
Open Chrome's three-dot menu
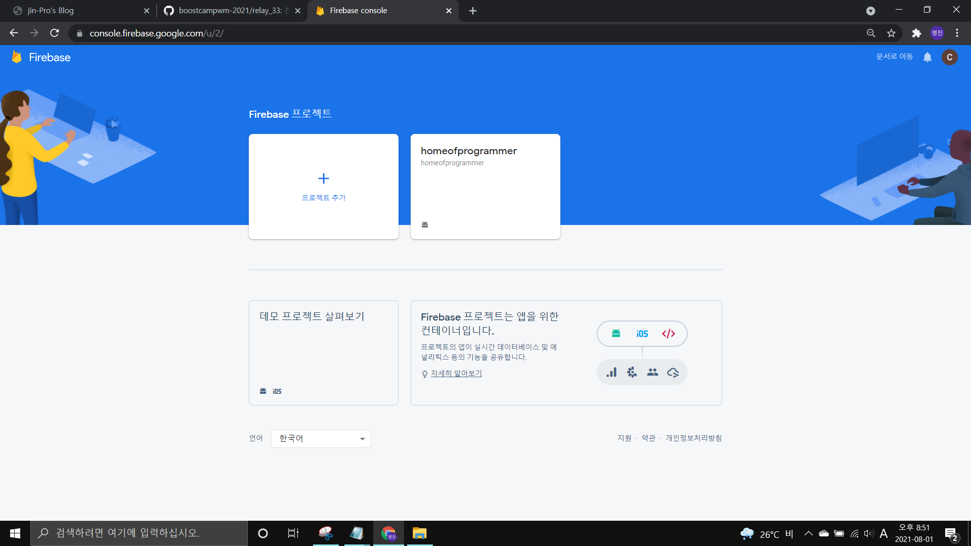pos(957,33)
